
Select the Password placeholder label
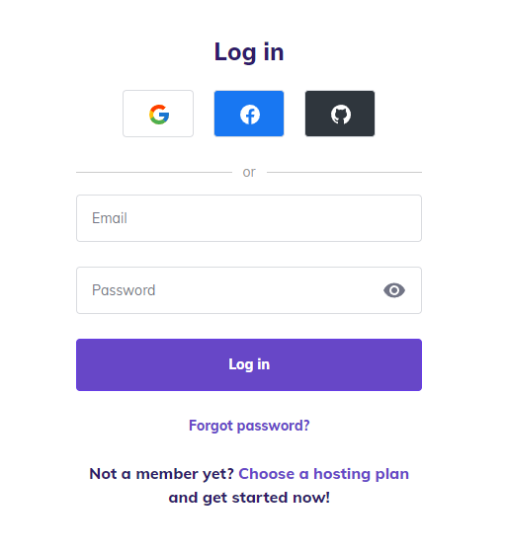[124, 290]
